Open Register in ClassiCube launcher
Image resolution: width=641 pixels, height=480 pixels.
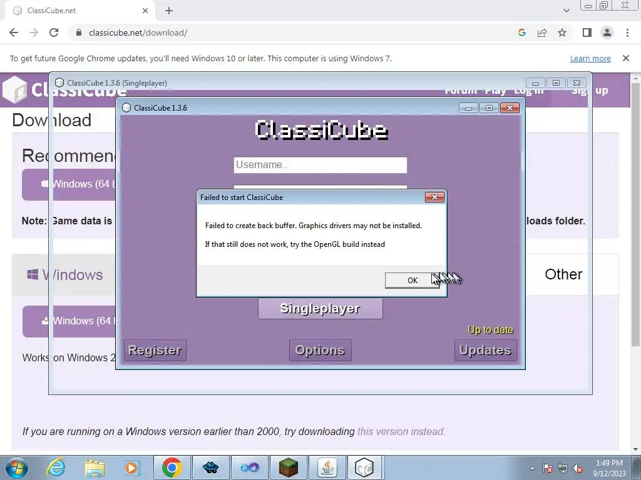click(155, 350)
